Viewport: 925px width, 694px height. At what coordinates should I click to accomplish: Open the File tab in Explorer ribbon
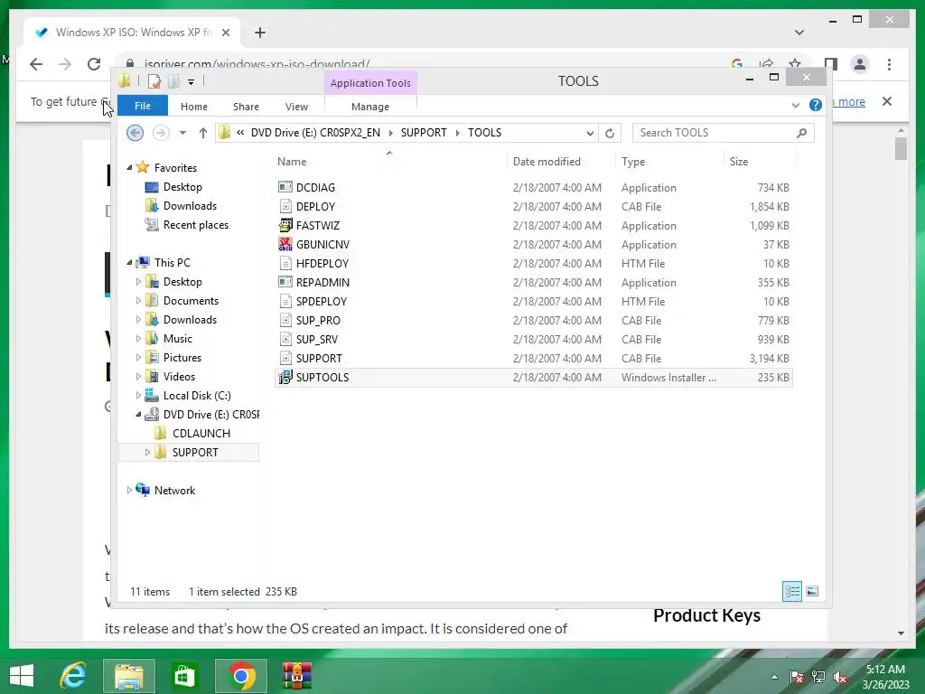[142, 107]
